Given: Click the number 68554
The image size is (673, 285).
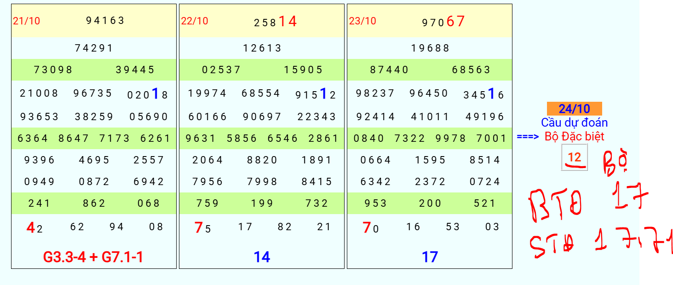Looking at the screenshot, I should (x=261, y=93).
